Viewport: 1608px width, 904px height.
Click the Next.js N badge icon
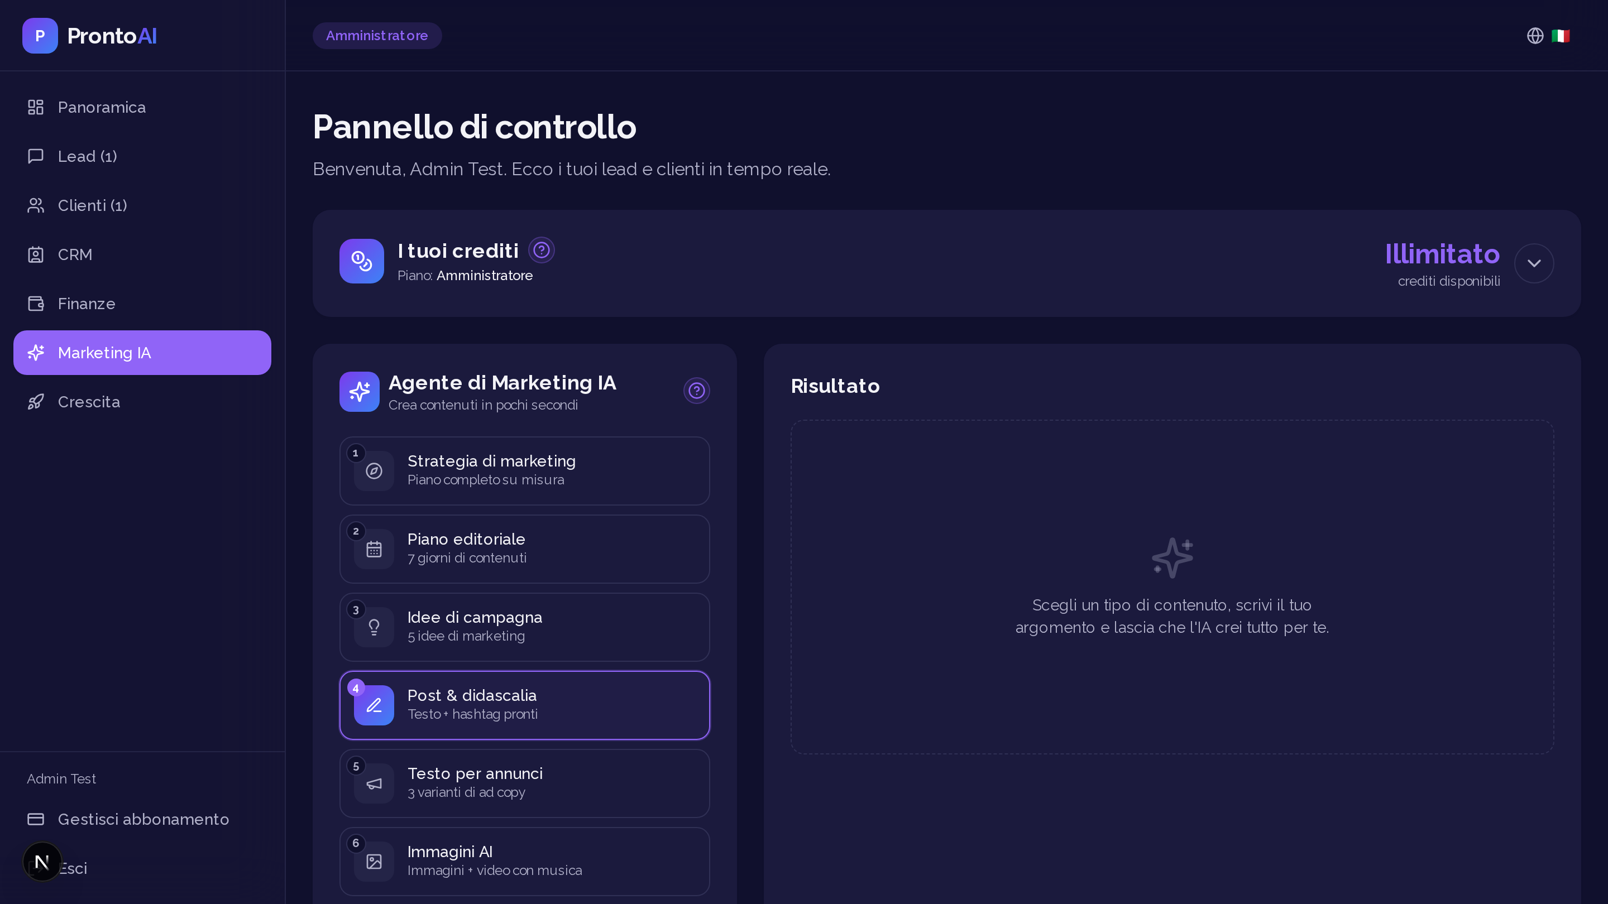click(x=42, y=862)
